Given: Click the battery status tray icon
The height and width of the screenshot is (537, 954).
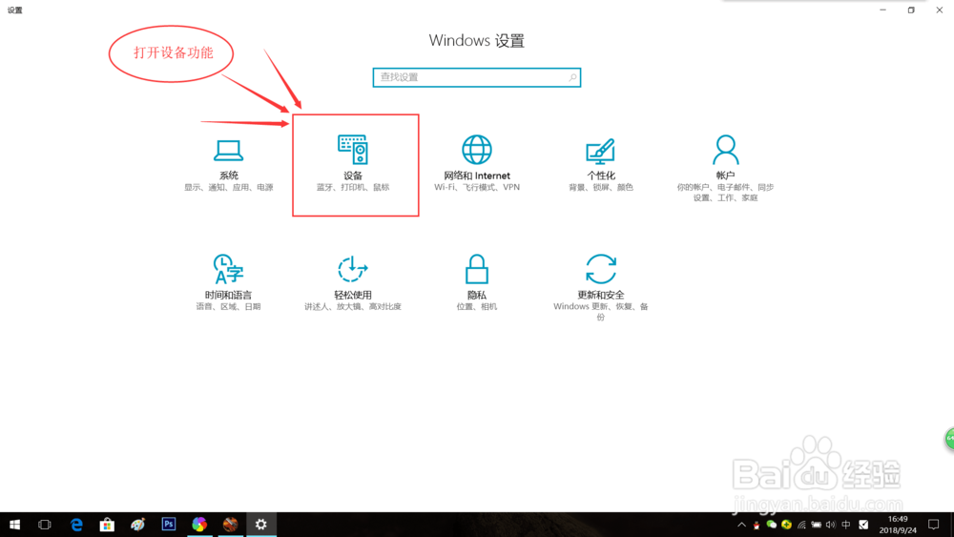Looking at the screenshot, I should coord(817,525).
